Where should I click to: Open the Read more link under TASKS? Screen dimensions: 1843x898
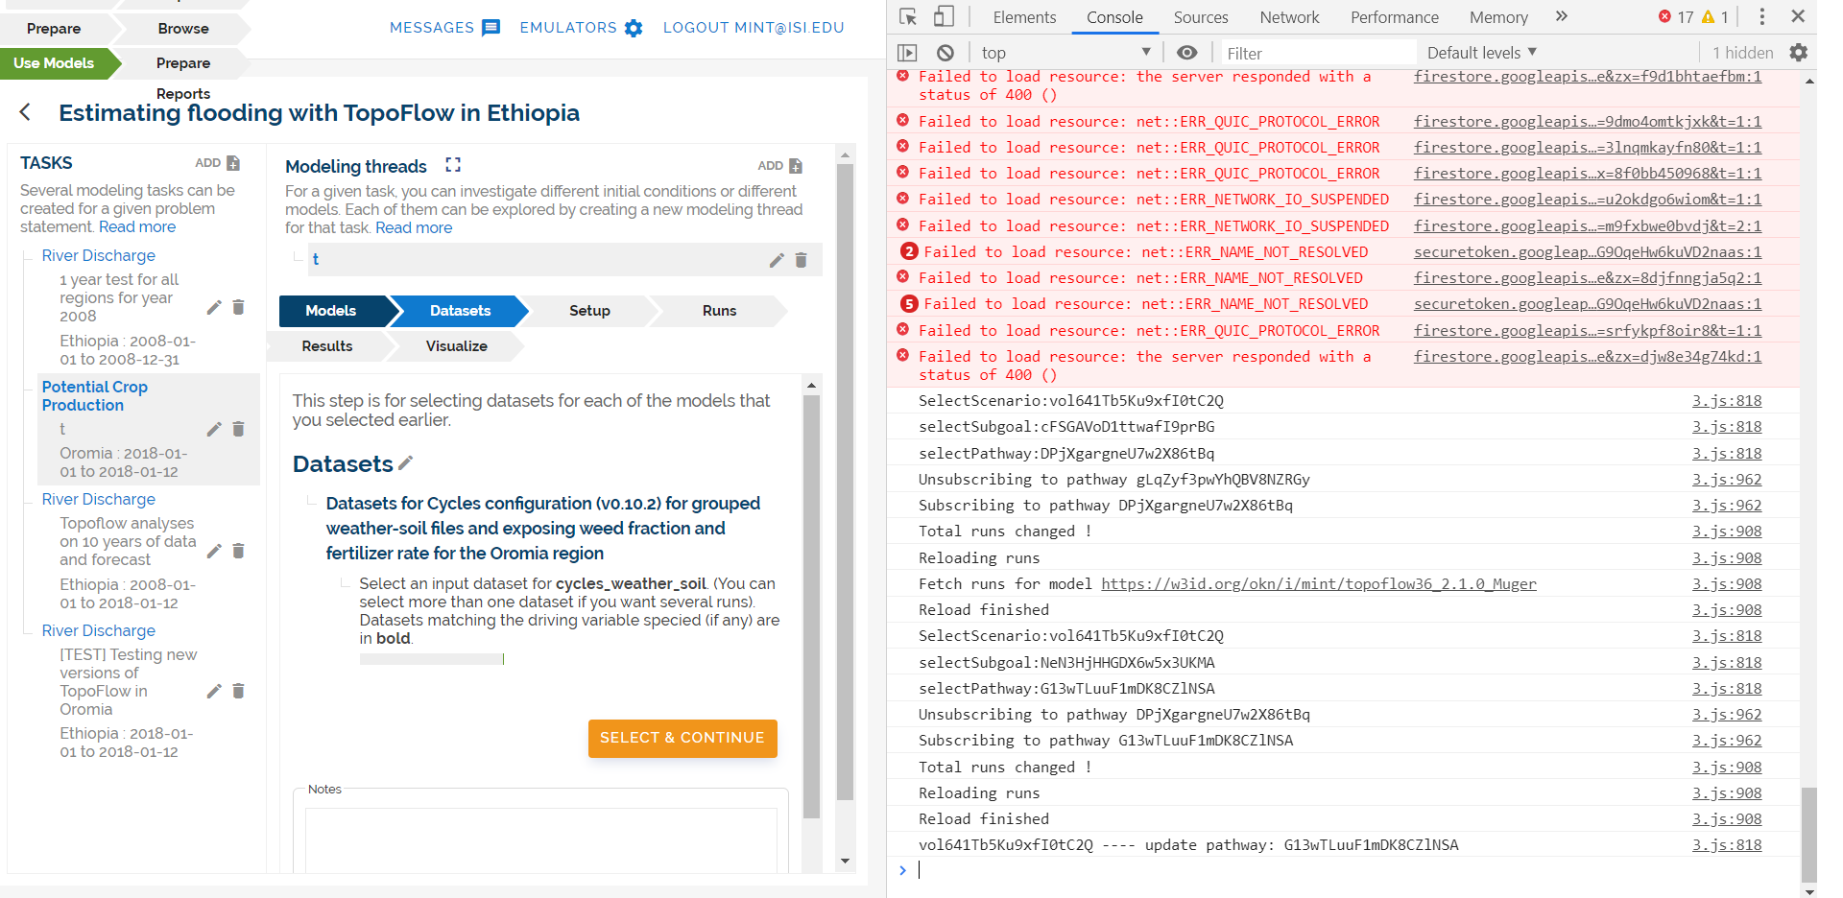click(136, 226)
